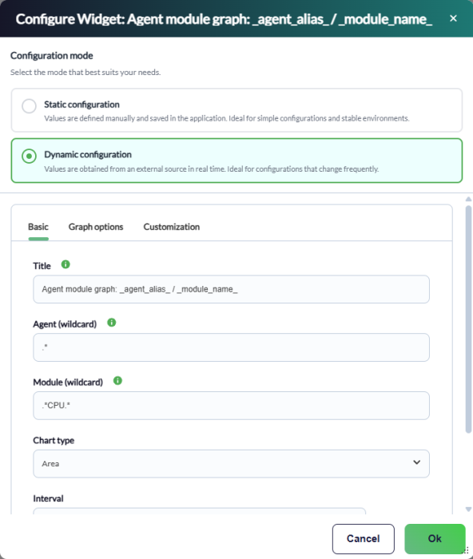Select the Static configuration radio button
The image size is (473, 559).
click(x=29, y=106)
